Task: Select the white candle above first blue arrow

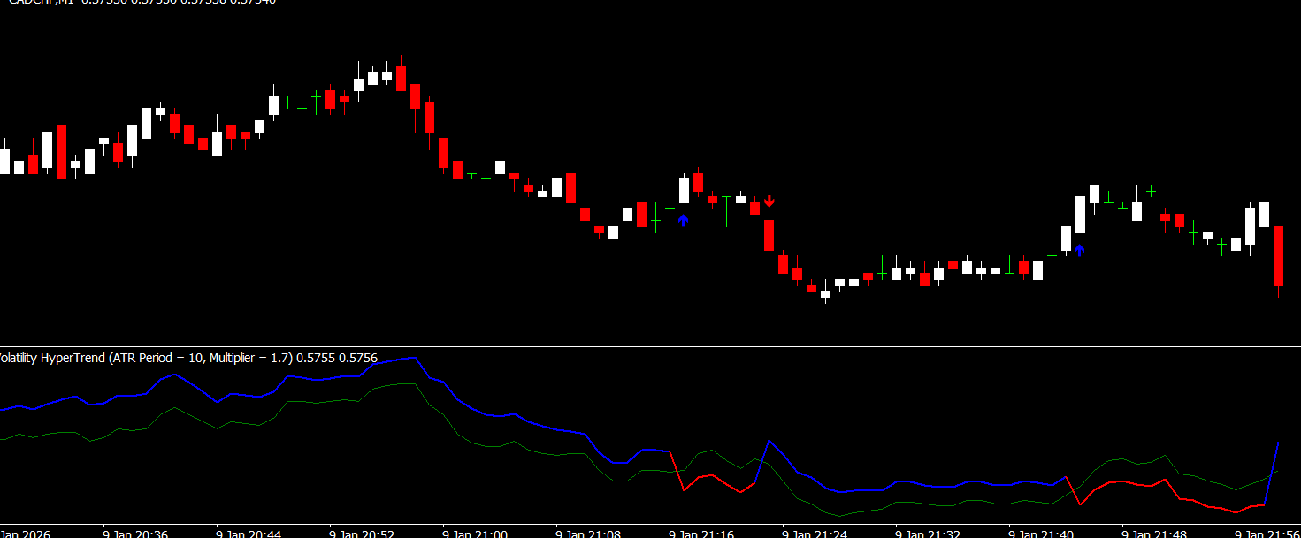Action: [684, 191]
